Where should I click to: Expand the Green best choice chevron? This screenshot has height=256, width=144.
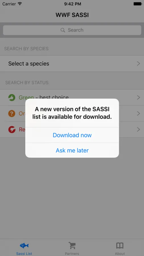click(x=138, y=98)
